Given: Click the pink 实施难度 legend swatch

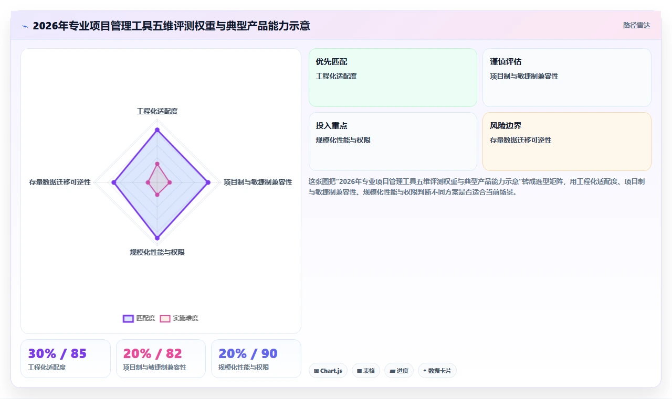Looking at the screenshot, I should pyautogui.click(x=165, y=318).
